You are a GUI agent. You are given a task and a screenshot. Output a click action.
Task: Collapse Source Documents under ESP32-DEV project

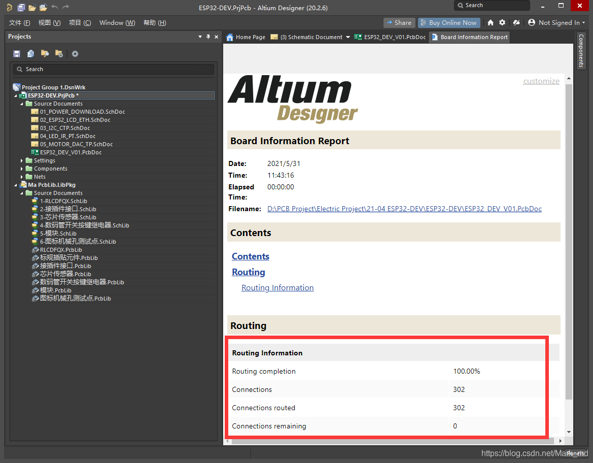point(22,104)
